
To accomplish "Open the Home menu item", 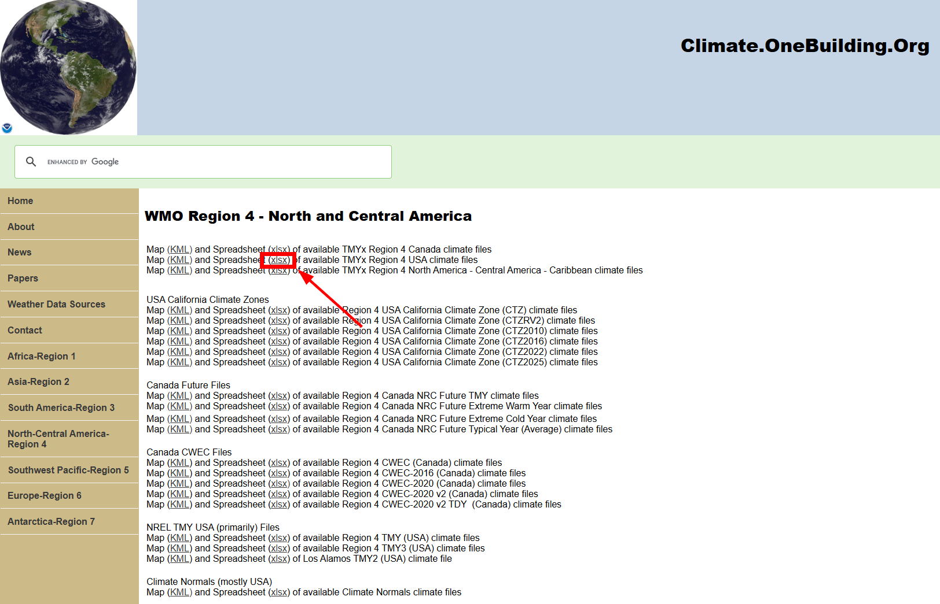I will pos(20,201).
